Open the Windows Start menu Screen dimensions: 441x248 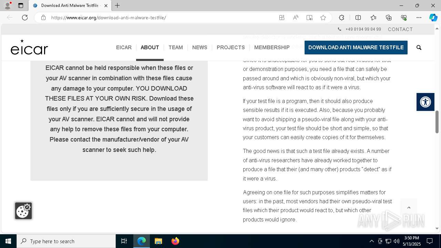click(8, 241)
